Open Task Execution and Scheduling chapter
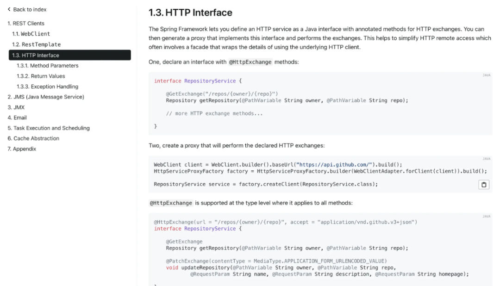Viewport: 500px width, 286px height. pos(49,128)
